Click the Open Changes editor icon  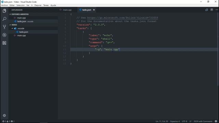pyautogui.click(x=206, y=10)
